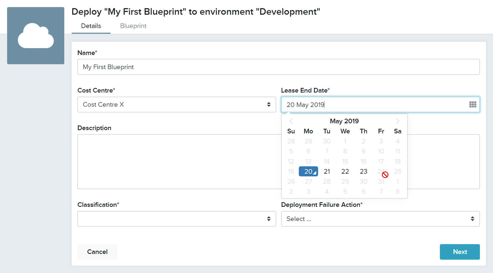This screenshot has height=273, width=493.
Task: Click the Cost Centre label
Action: pyautogui.click(x=96, y=90)
